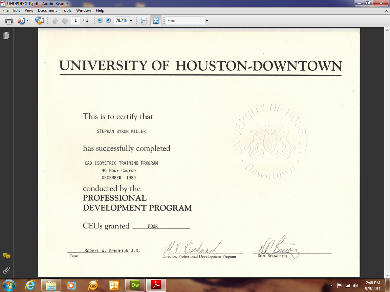
Task: Click the Find search box
Action: pyautogui.click(x=186, y=21)
